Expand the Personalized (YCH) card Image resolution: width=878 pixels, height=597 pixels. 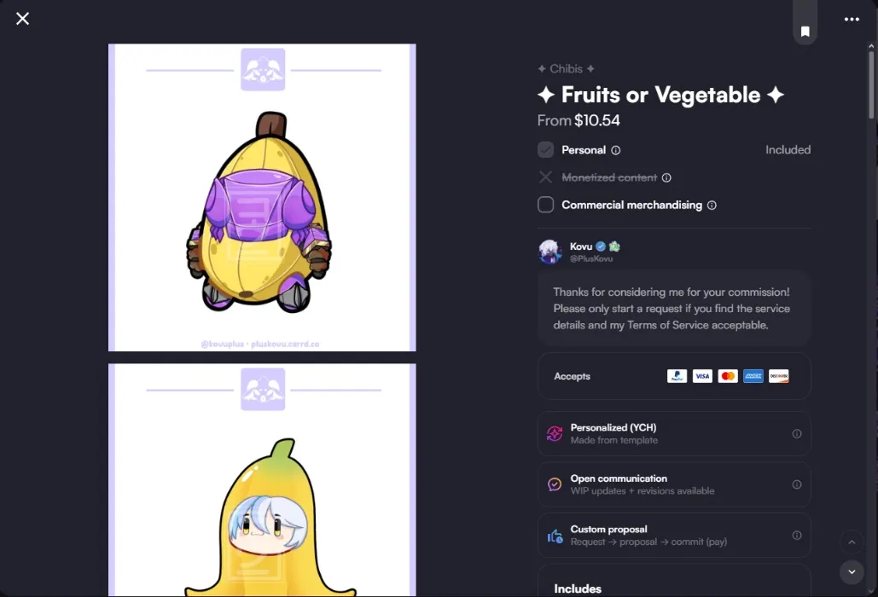pos(674,433)
